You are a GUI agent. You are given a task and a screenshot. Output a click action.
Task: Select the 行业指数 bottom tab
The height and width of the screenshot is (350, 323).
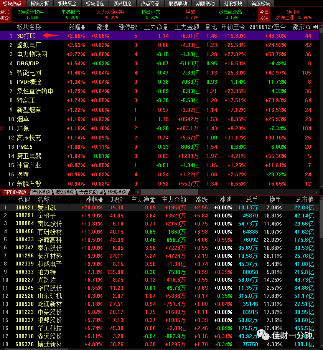(41, 192)
